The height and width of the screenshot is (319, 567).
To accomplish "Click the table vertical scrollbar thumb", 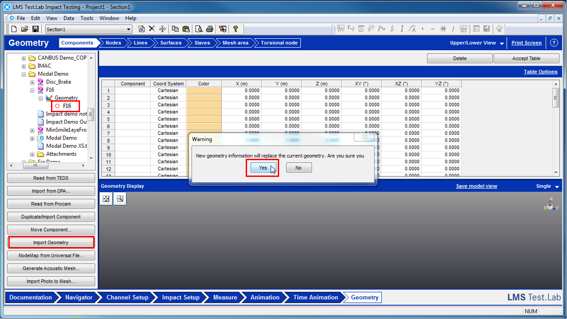I will [556, 98].
